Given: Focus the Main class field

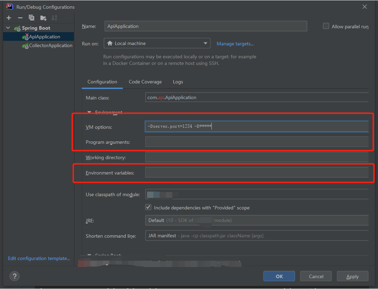Looking at the screenshot, I should click(257, 97).
